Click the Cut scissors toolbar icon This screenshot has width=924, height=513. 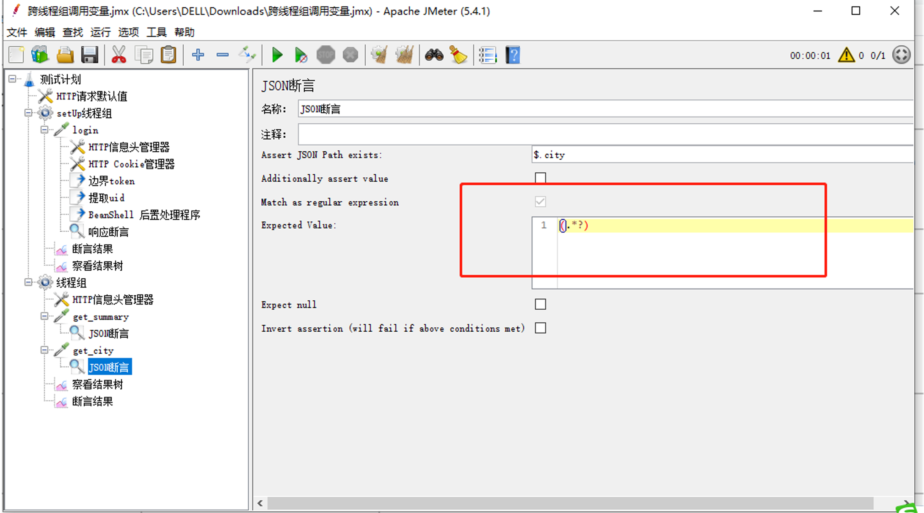click(x=119, y=54)
